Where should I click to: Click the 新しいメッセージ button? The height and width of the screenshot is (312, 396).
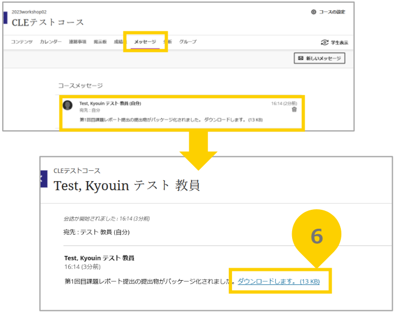pyautogui.click(x=320, y=58)
